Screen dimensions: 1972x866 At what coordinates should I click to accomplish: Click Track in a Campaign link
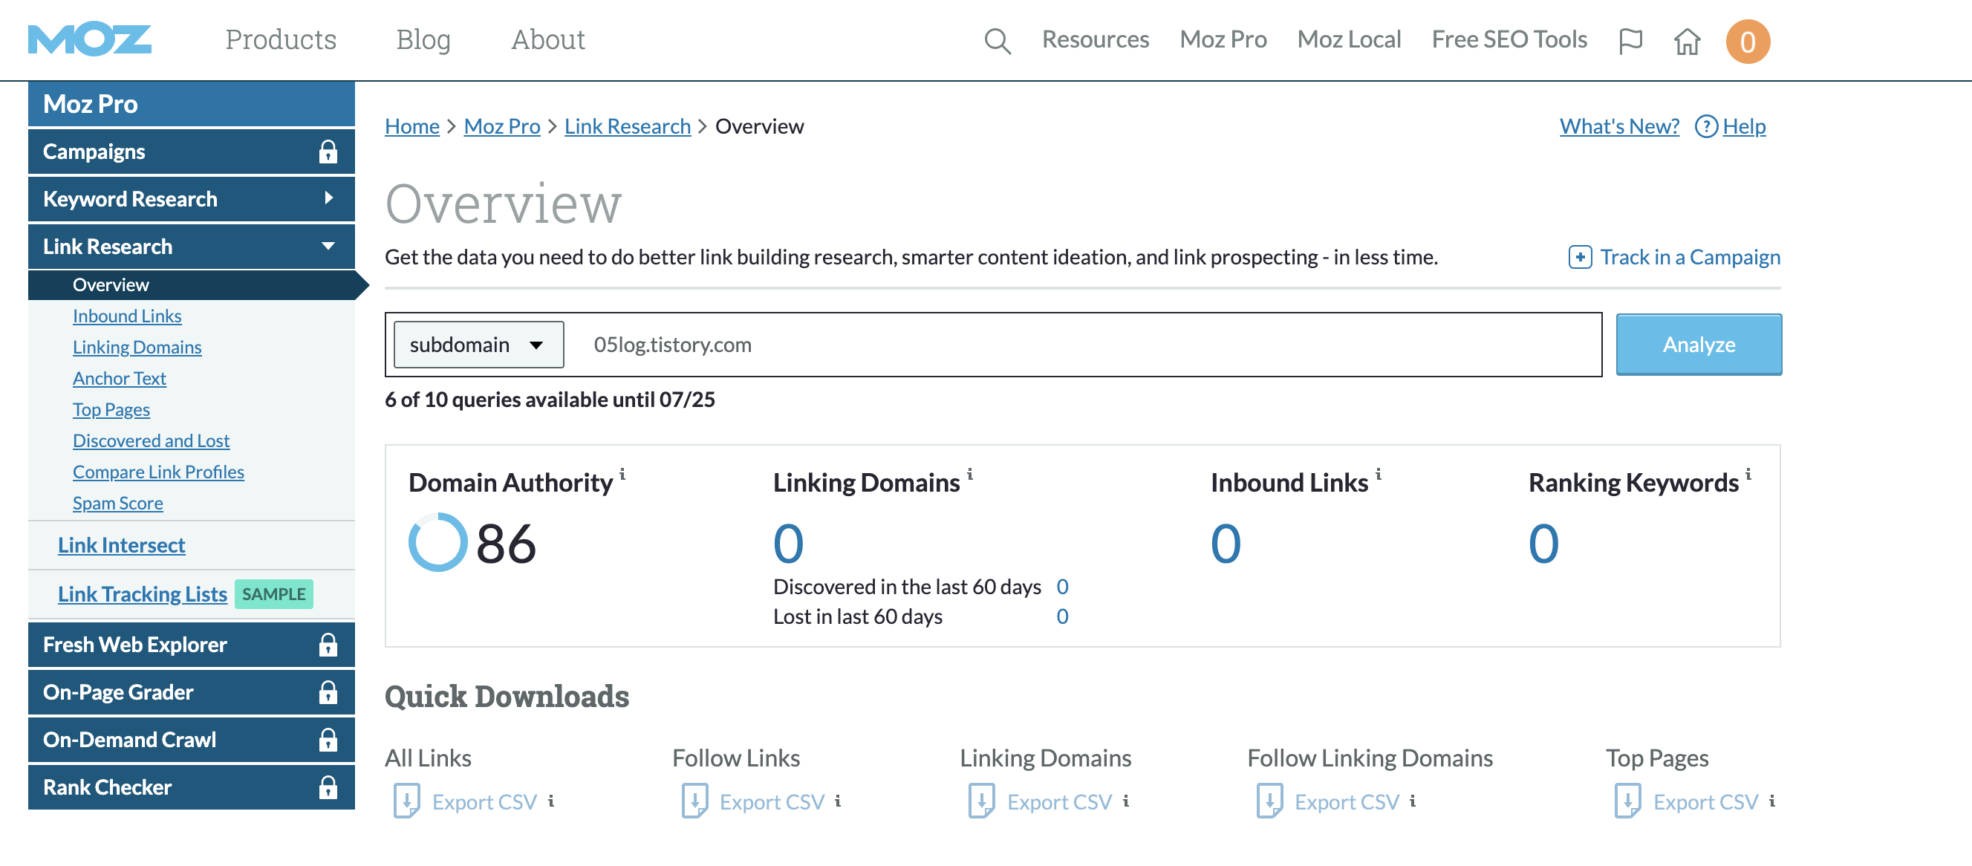click(1690, 257)
